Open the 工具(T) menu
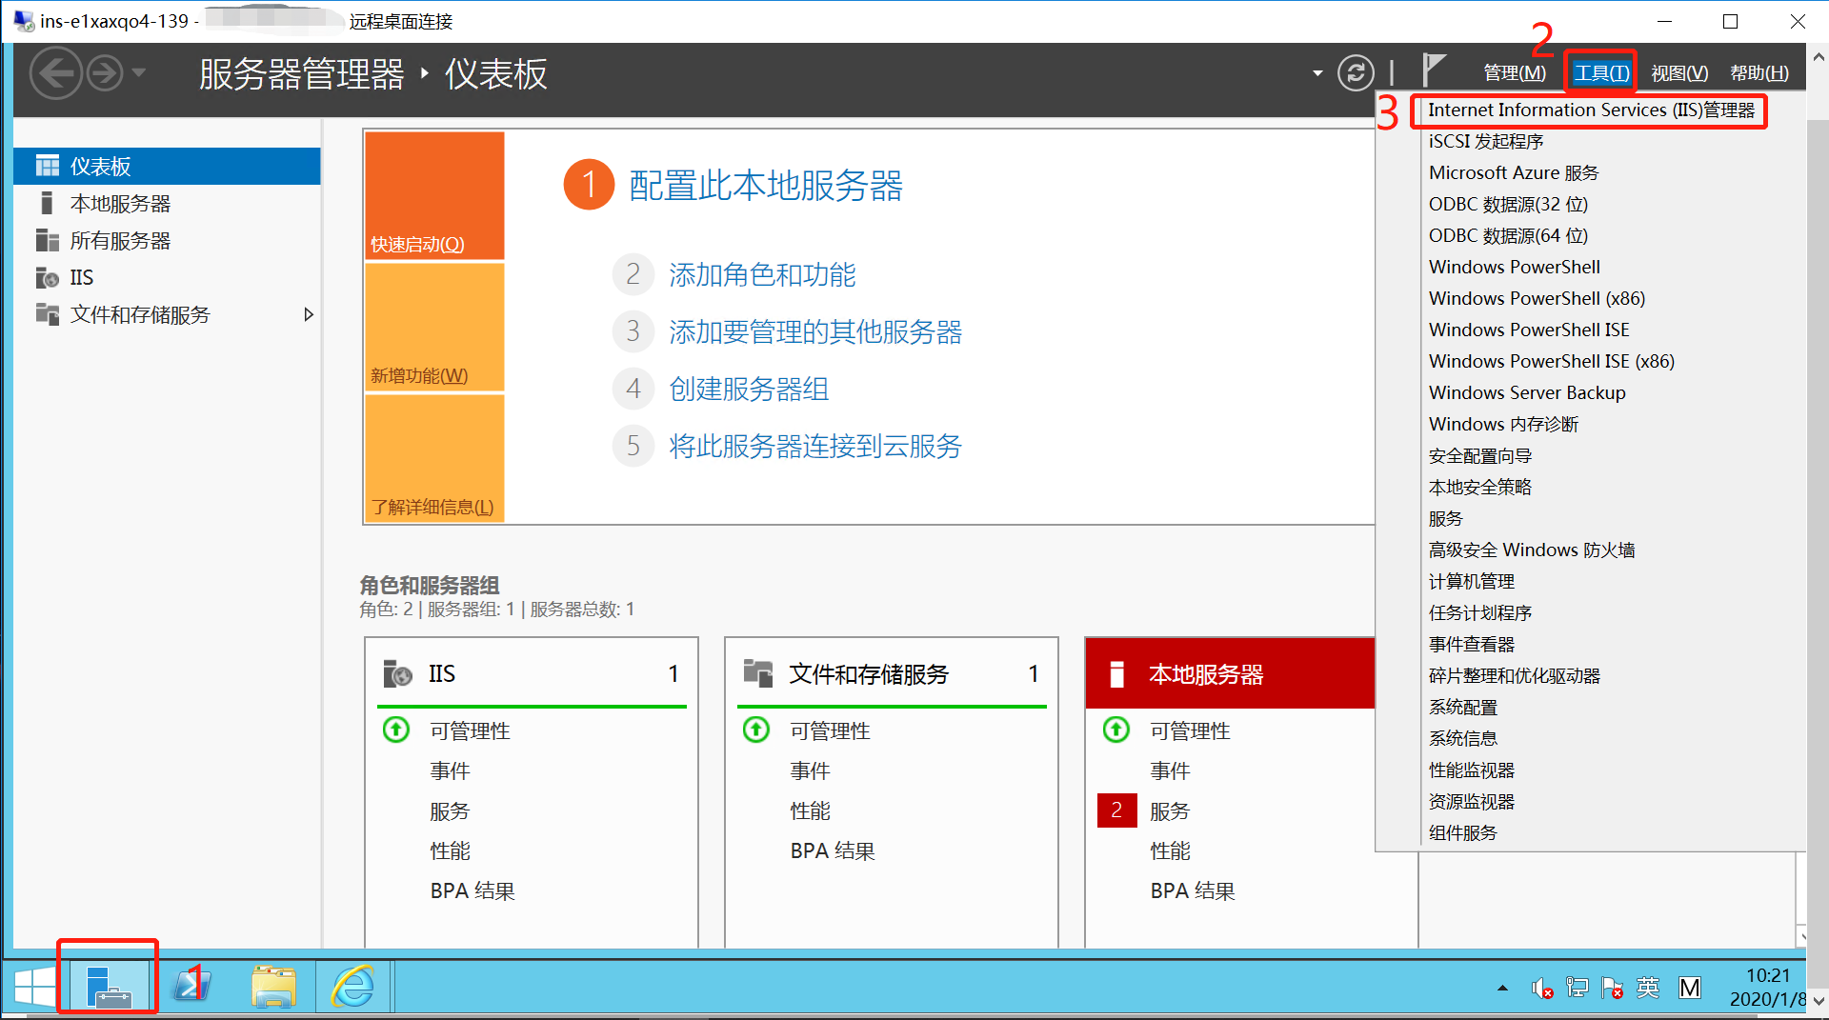 tap(1601, 73)
